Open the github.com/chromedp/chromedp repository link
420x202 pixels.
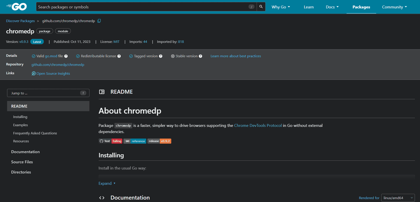(x=58, y=65)
